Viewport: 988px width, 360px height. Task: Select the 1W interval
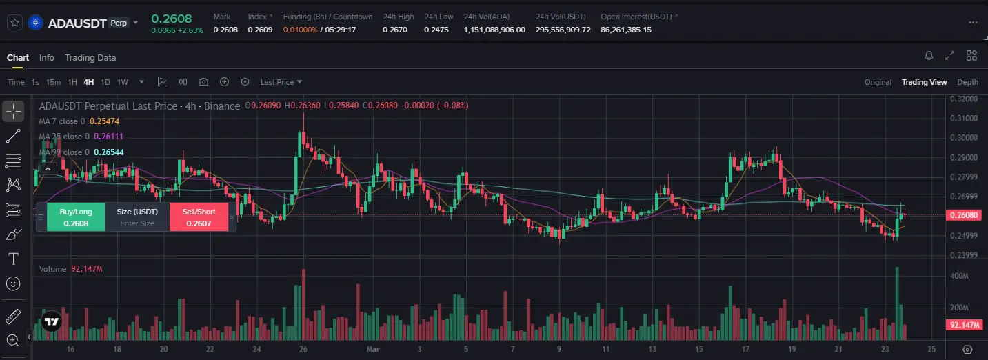(123, 82)
